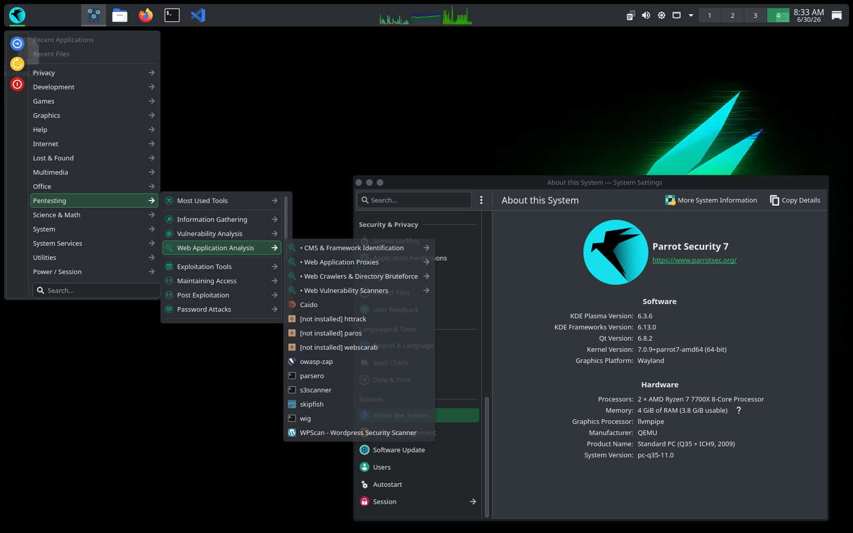This screenshot has width=853, height=533.
Task: Open the brightness tray icon
Action: click(661, 15)
